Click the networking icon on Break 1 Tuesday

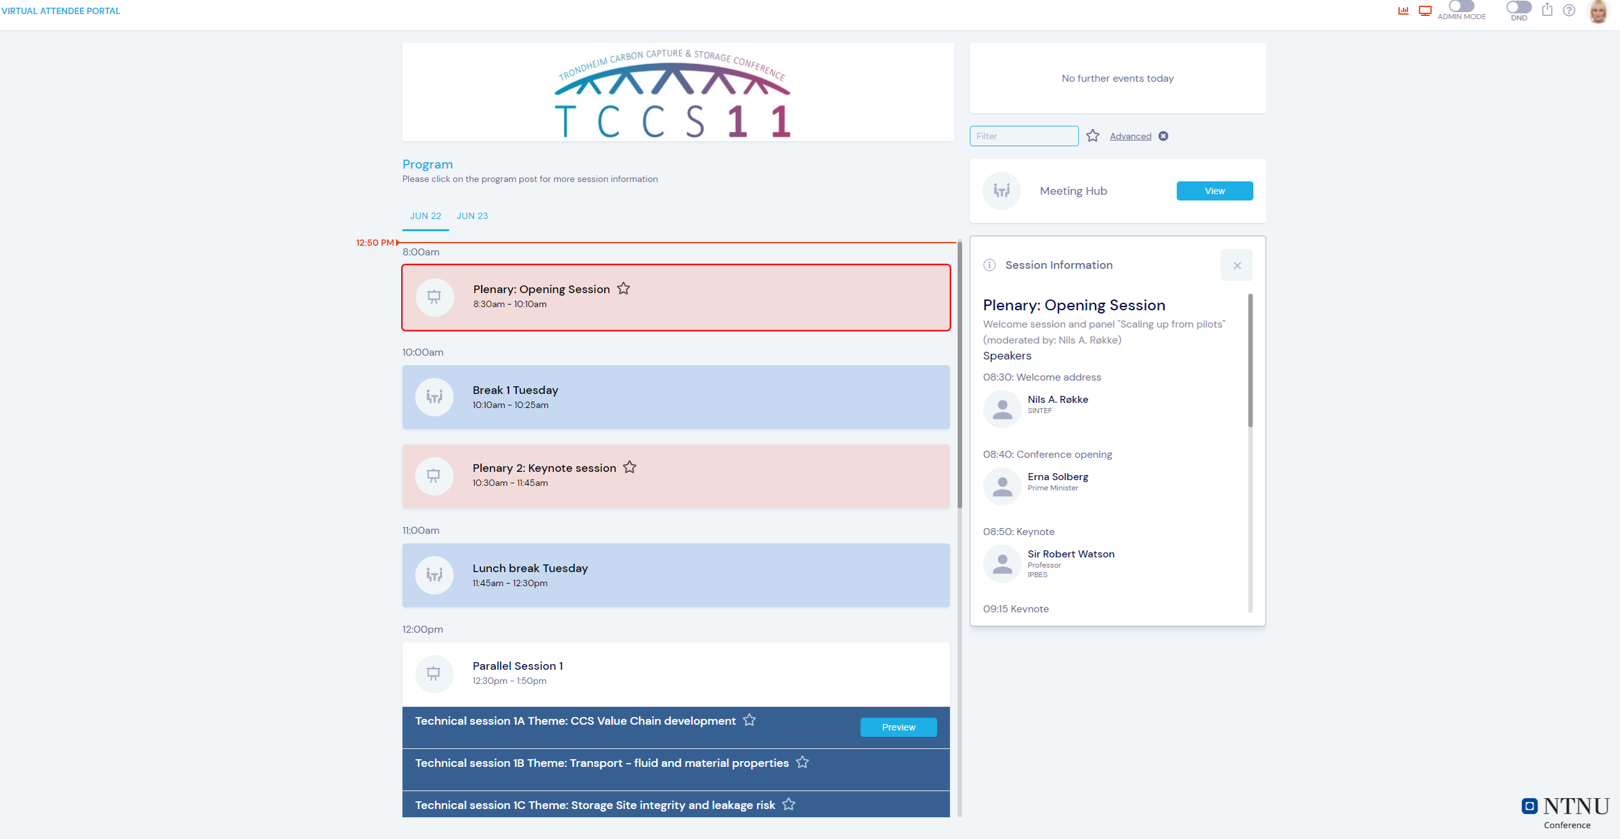(434, 397)
